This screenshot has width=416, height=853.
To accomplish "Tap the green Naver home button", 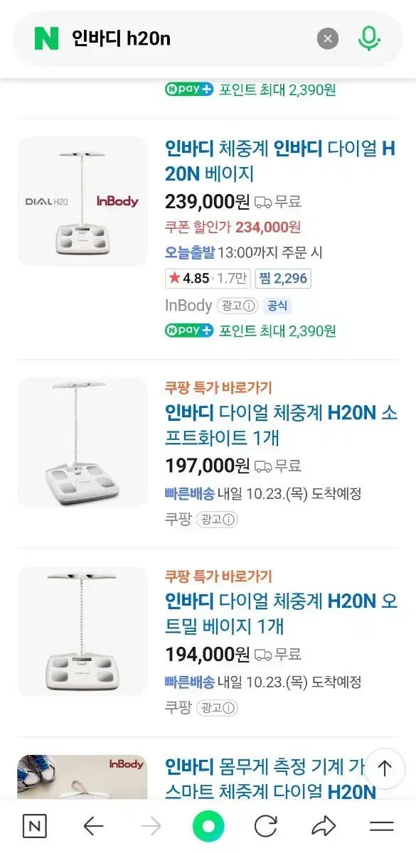I will [208, 827].
